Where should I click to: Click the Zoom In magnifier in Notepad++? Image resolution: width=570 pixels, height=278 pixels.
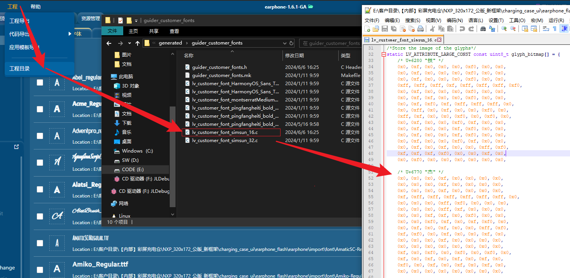[x=504, y=29]
